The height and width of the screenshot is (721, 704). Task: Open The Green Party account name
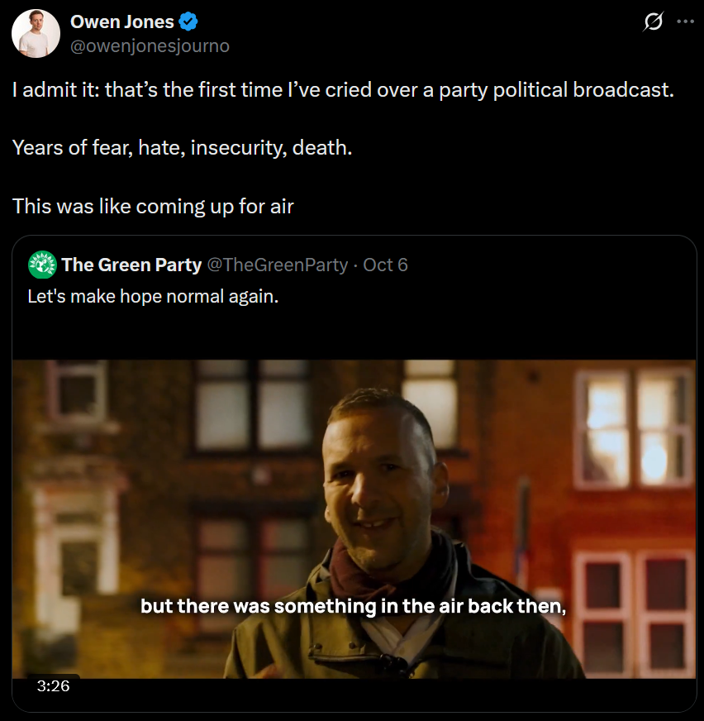click(x=131, y=265)
